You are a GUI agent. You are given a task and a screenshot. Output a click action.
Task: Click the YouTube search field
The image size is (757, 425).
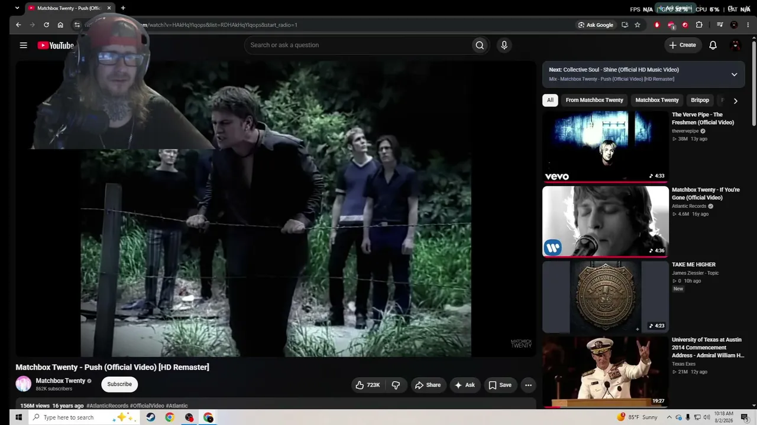click(x=358, y=45)
